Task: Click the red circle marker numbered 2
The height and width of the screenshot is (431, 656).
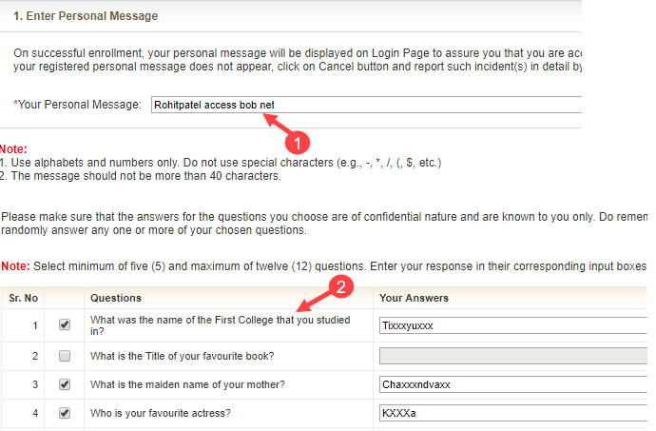Action: coord(341,287)
